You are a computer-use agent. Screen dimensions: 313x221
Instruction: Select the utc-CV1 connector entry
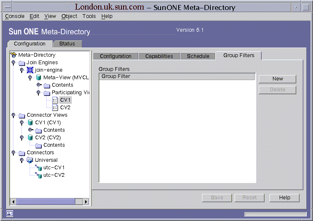54,168
